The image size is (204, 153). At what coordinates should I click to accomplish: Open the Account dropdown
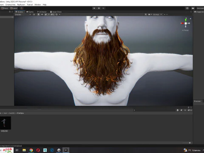(200, 8)
